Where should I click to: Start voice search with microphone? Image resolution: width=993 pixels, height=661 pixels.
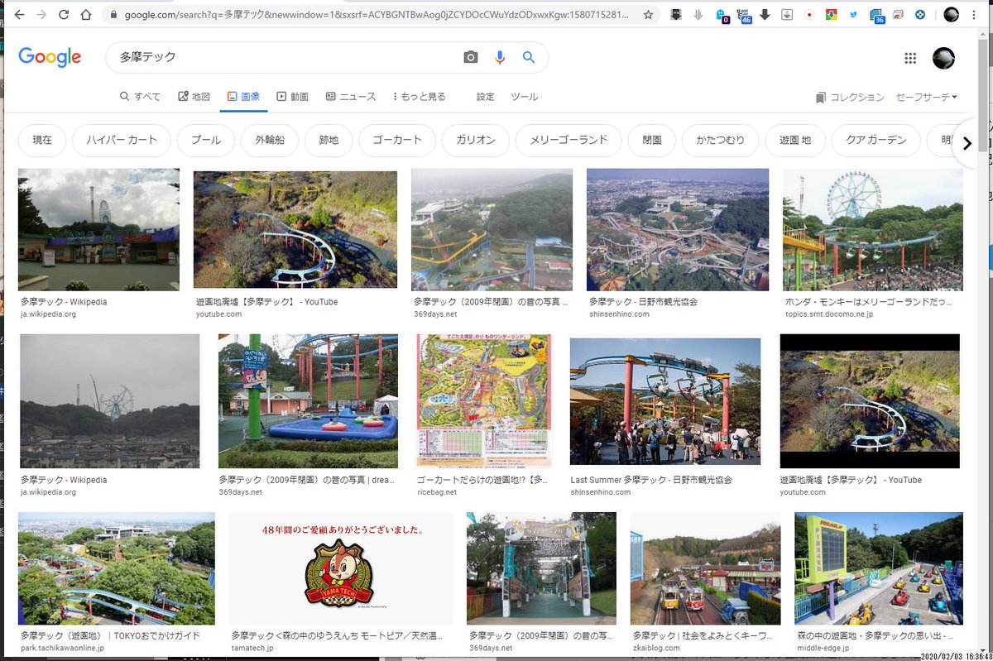tap(500, 57)
